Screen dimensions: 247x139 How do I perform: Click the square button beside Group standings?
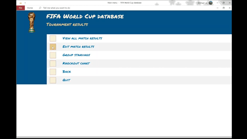coord(53,55)
